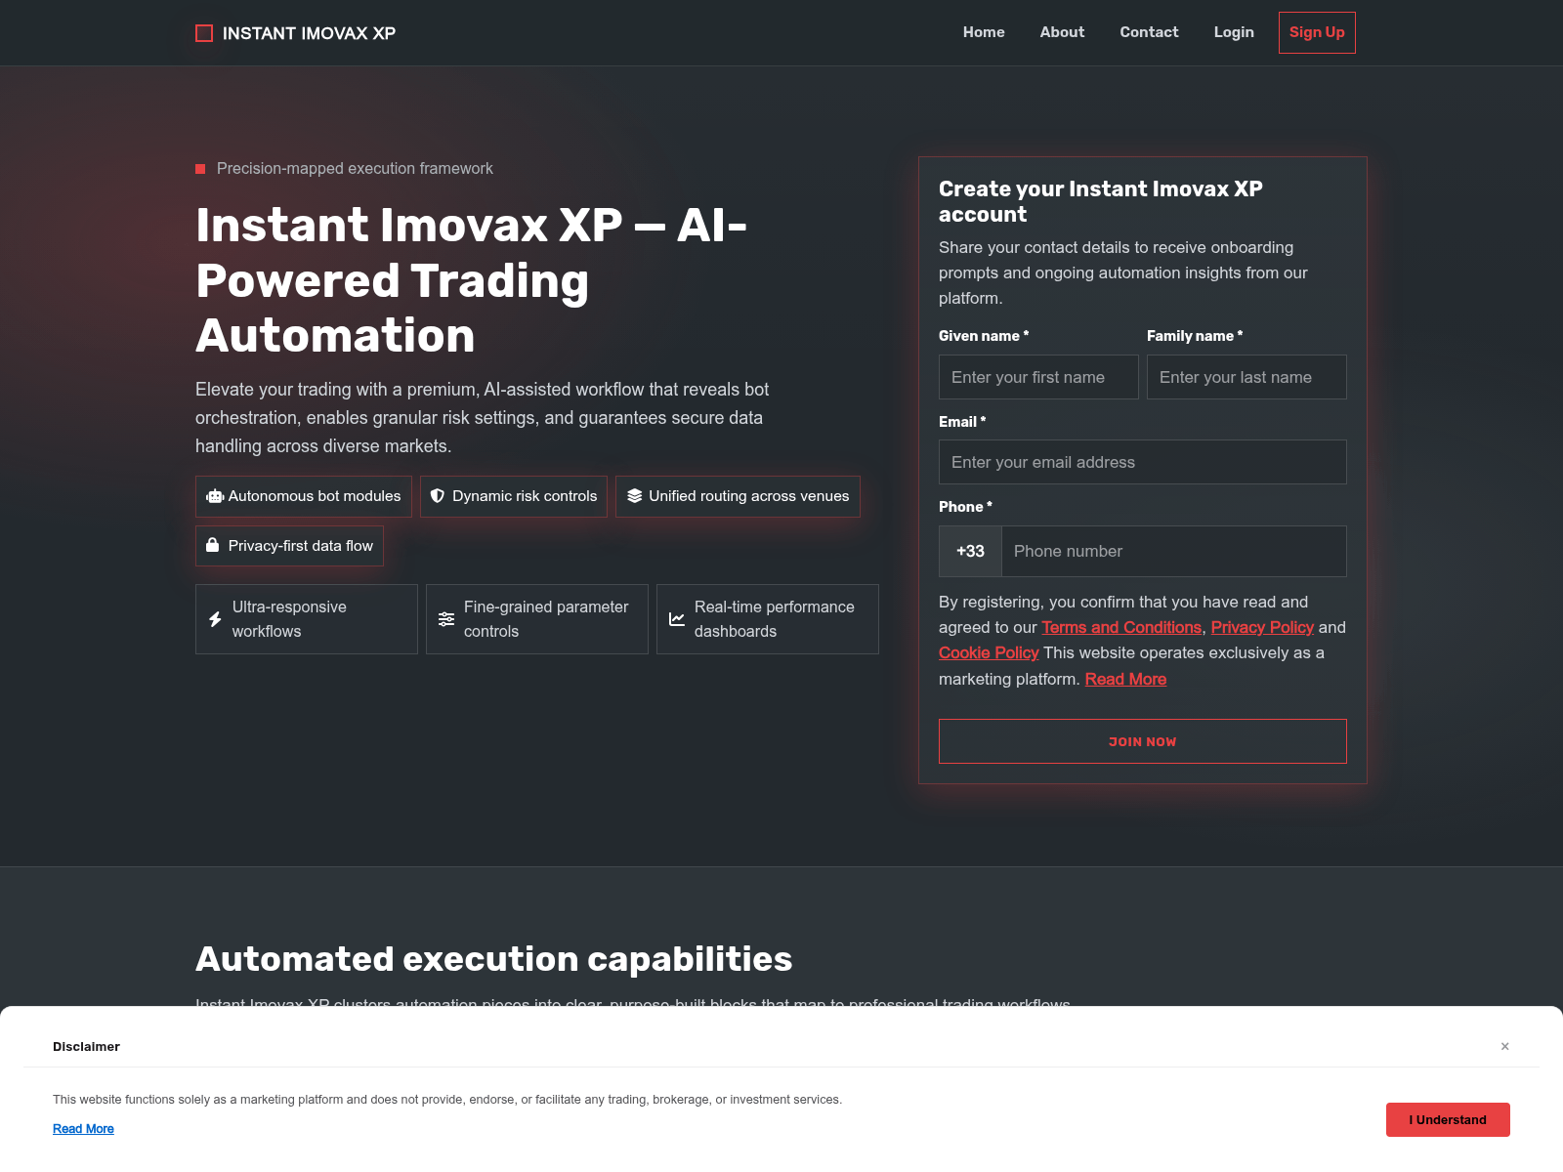Click the chart icon for Real-time performance dashboards
This screenshot has height=1172, width=1563.
point(677,619)
